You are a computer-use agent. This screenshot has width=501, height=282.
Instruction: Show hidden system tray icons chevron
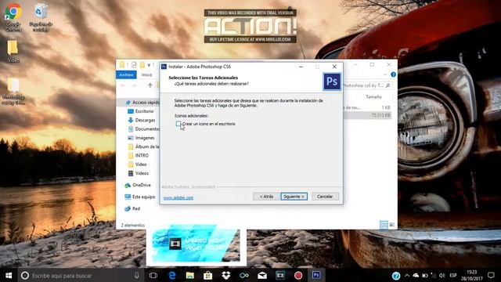point(407,275)
